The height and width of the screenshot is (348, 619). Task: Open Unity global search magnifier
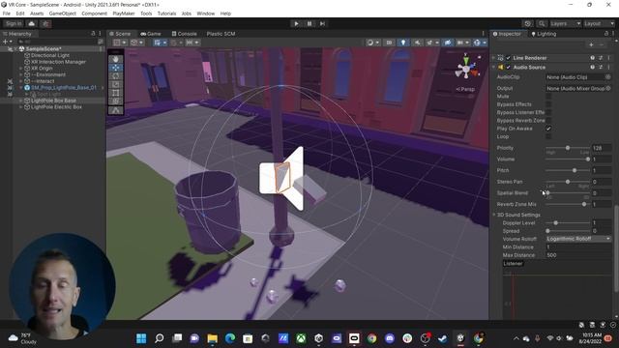click(x=542, y=23)
